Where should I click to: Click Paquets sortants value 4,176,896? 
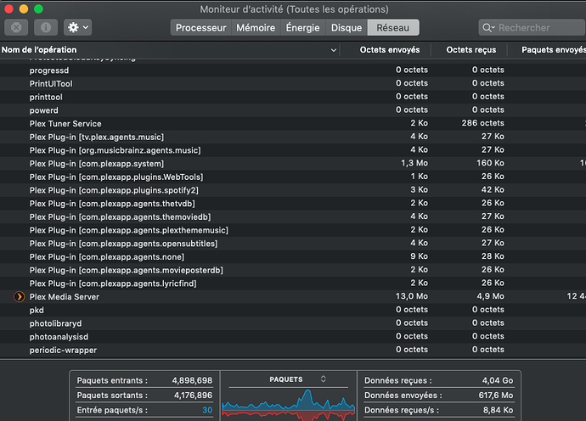tap(193, 395)
